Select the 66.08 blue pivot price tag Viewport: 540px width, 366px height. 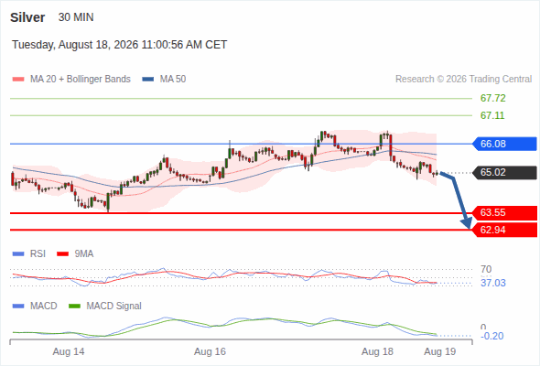(x=504, y=144)
